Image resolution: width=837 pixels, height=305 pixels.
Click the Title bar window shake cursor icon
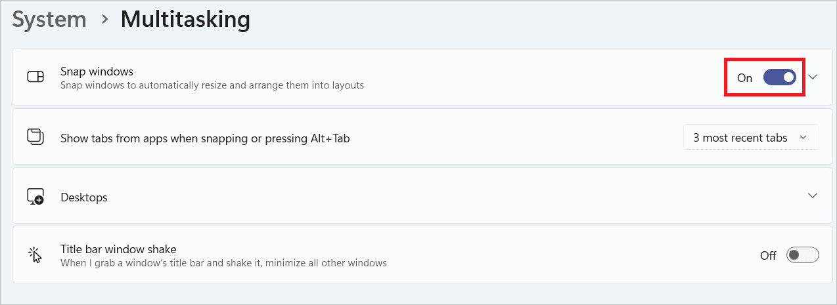tap(35, 255)
